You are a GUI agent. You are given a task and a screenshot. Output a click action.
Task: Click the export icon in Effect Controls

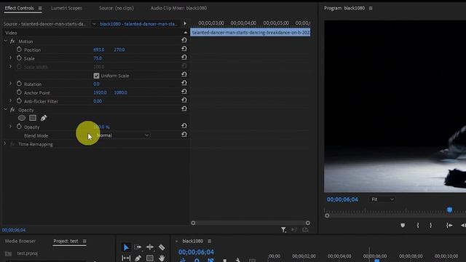point(305,230)
